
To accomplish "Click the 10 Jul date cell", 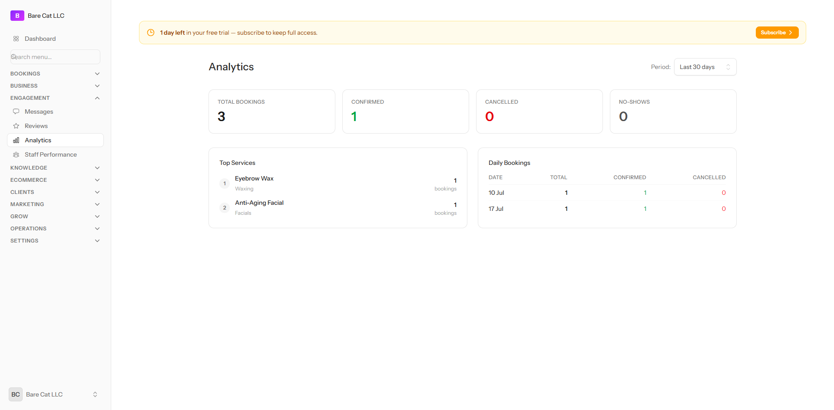I will click(x=496, y=193).
